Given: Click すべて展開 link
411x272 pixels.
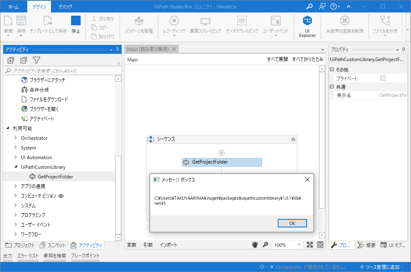Looking at the screenshot, I should click(277, 59).
